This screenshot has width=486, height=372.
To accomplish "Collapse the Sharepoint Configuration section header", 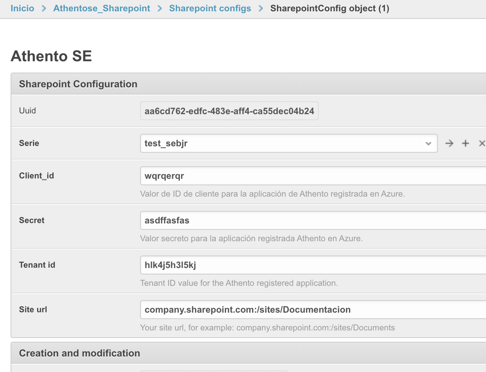I will [x=78, y=84].
